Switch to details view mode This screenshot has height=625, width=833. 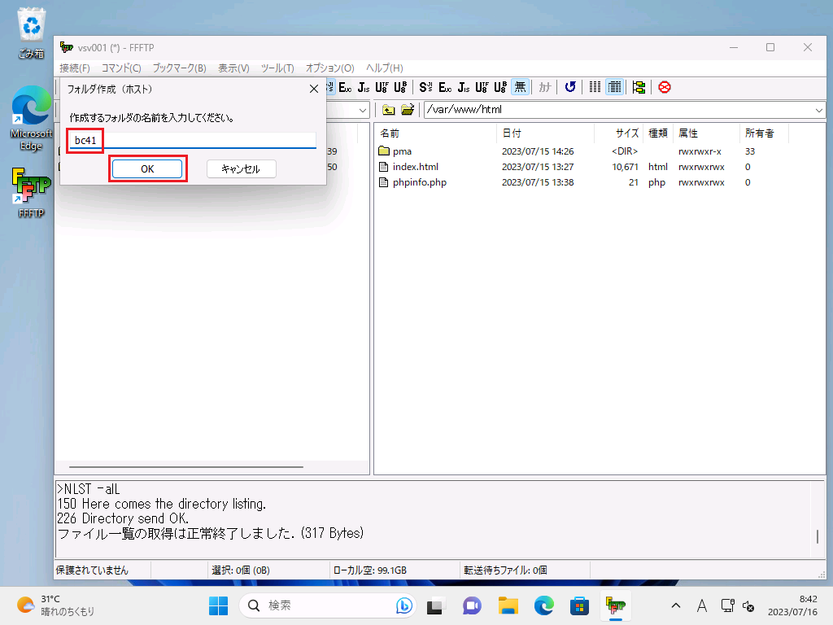point(615,87)
